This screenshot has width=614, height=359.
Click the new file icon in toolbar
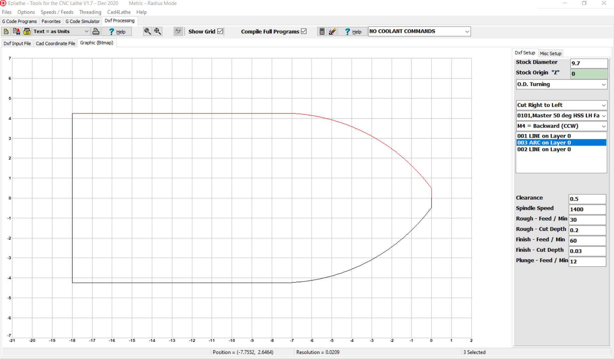(6, 31)
